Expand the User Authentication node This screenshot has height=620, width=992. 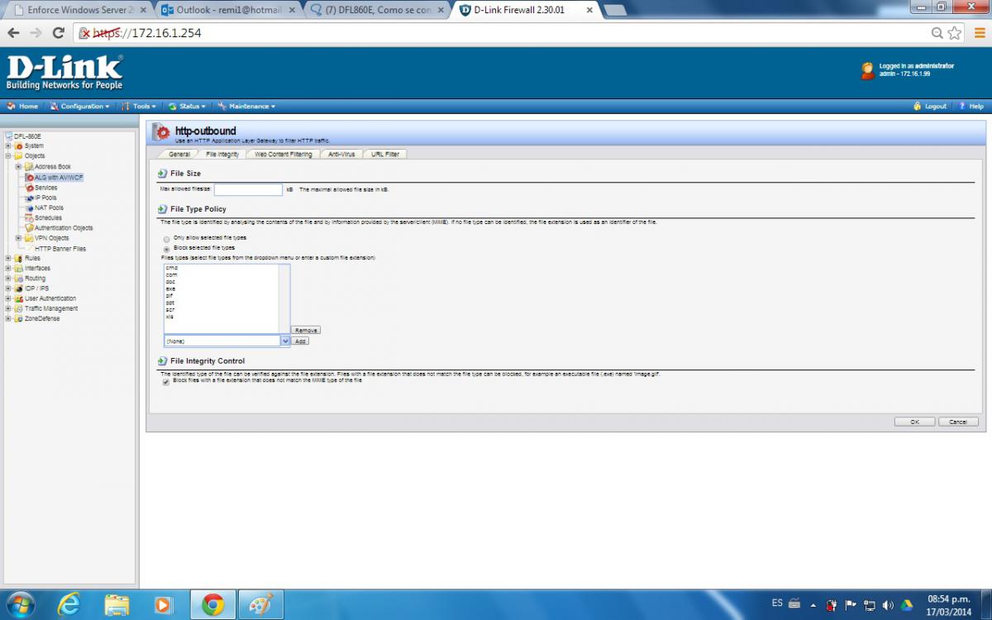click(x=8, y=298)
